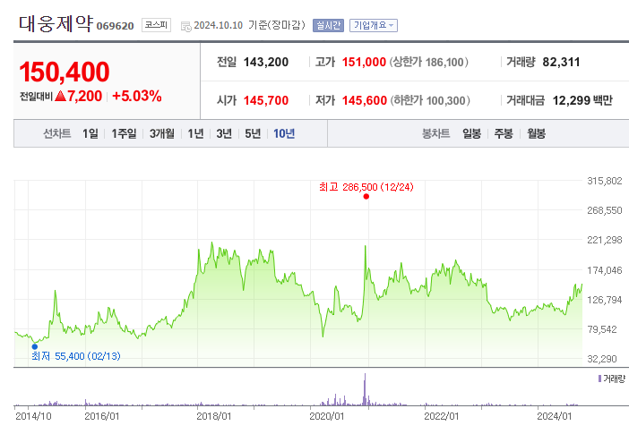
Task: Click the 315,802 y-axis label
Action: point(605,181)
